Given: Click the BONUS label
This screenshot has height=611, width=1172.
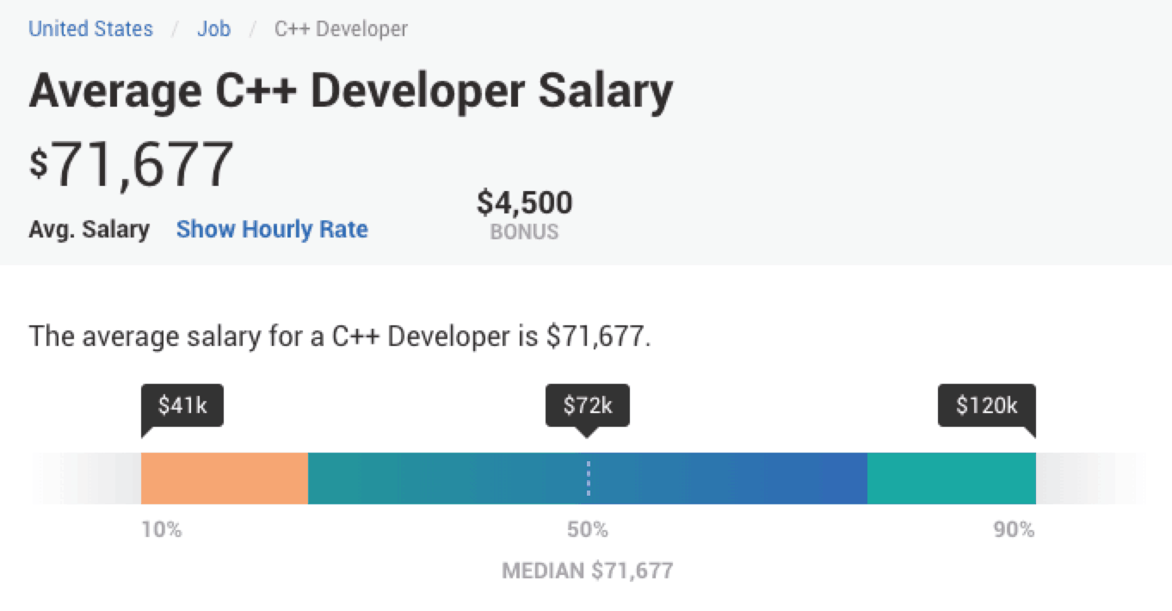Looking at the screenshot, I should pos(524,231).
